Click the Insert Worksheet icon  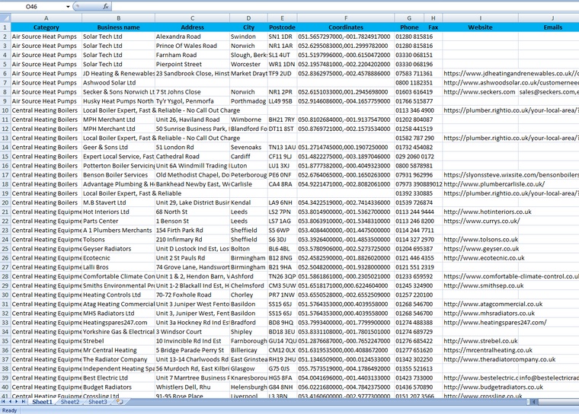click(x=120, y=402)
